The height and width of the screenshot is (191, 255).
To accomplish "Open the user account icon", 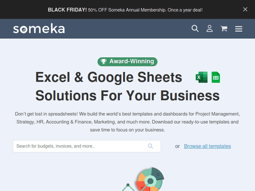I will [209, 28].
